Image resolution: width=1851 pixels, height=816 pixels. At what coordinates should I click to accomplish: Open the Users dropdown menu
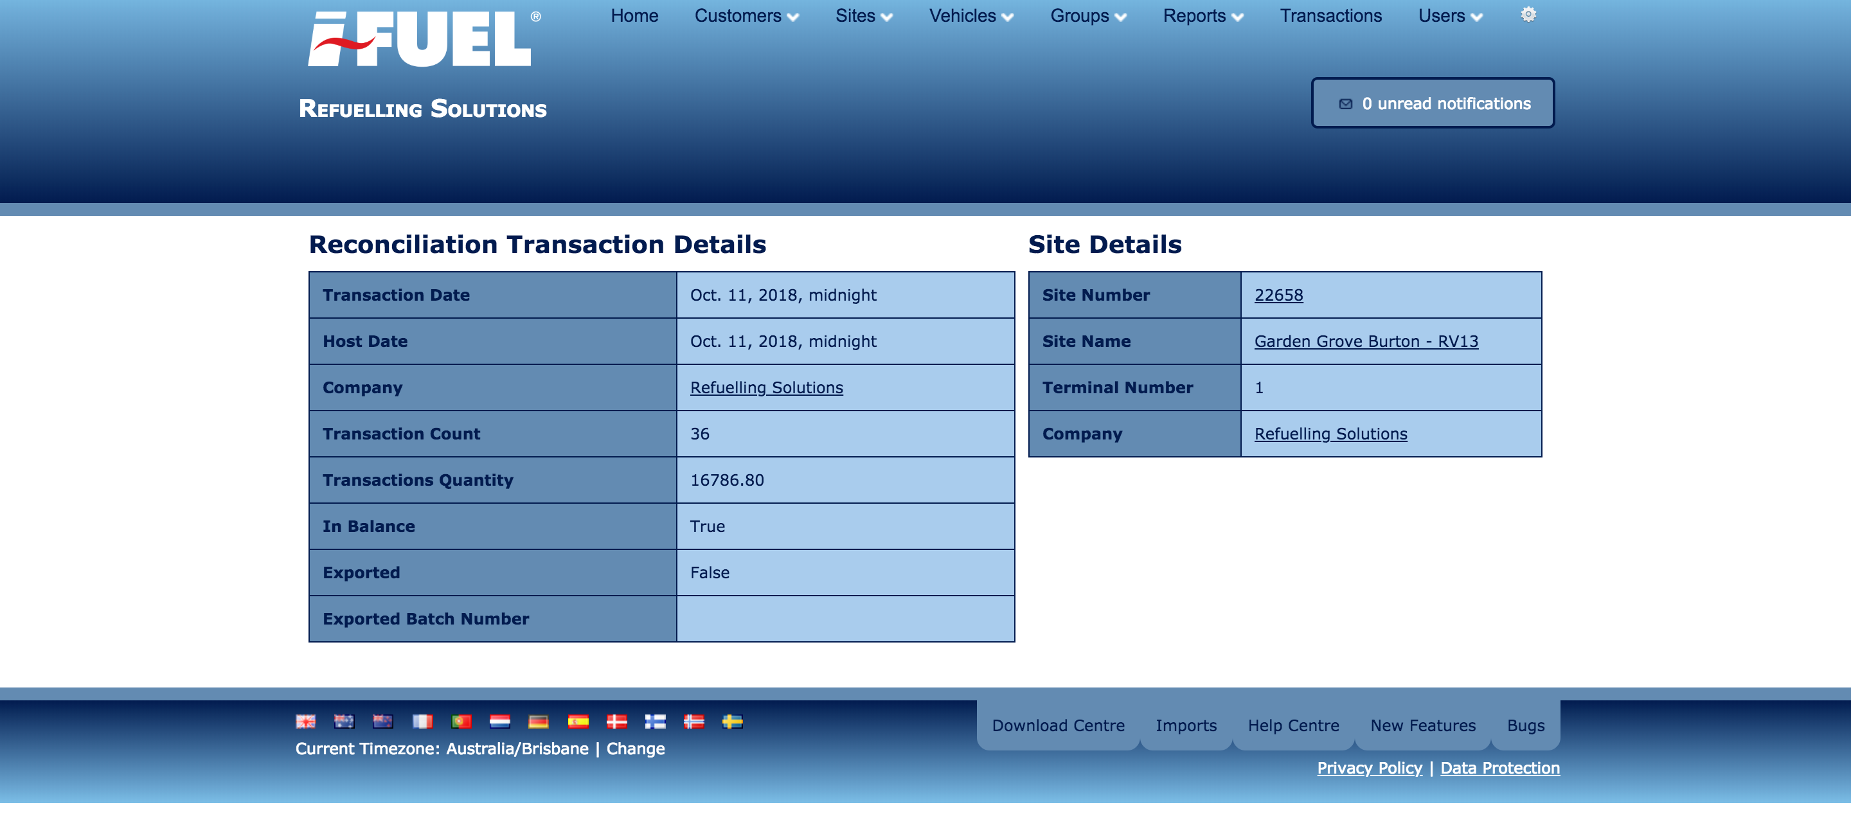1449,16
